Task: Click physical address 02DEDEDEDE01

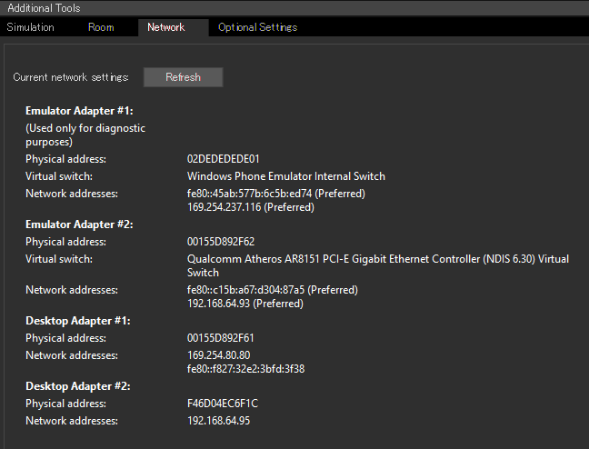Action: (x=223, y=159)
